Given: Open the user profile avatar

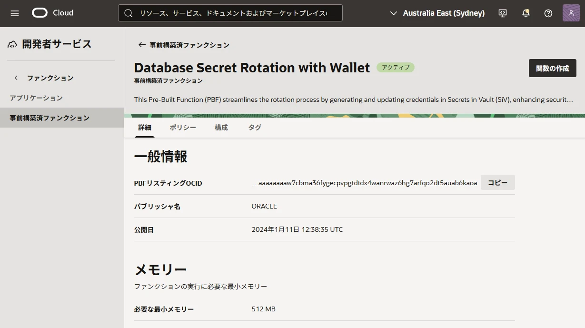Looking at the screenshot, I should coord(571,13).
